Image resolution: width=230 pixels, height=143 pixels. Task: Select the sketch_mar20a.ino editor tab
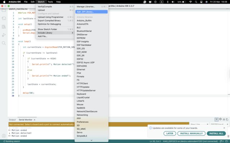18,9
